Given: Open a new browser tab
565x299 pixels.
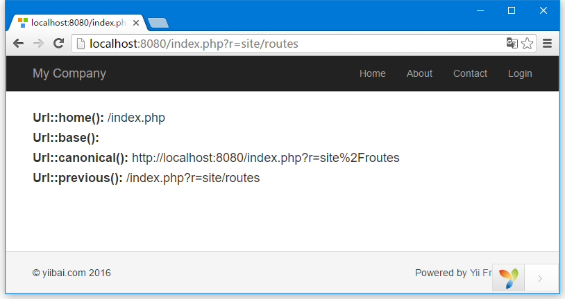Looking at the screenshot, I should point(158,23).
